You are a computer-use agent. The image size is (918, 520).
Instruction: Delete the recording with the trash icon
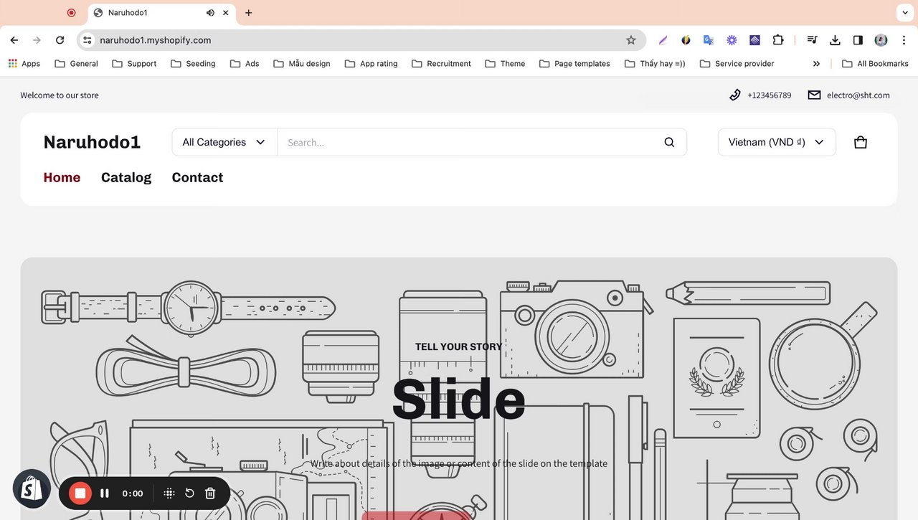210,493
